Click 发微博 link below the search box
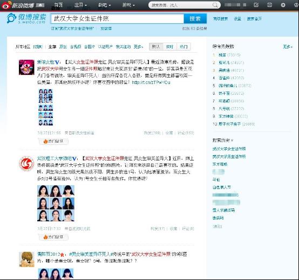This screenshot has height=280, width=299. pyautogui.click(x=106, y=29)
